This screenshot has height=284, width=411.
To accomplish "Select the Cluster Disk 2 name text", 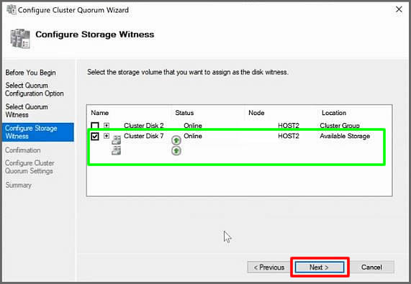I will [144, 126].
